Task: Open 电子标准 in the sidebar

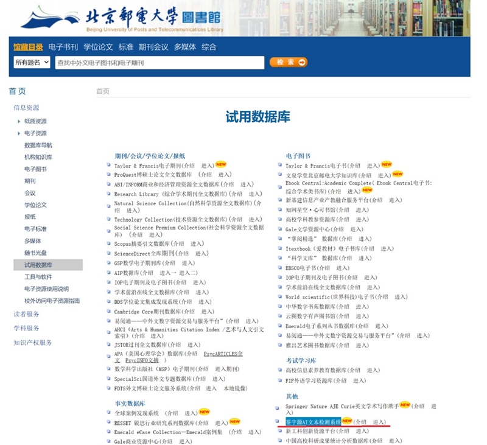Action: tap(35, 229)
